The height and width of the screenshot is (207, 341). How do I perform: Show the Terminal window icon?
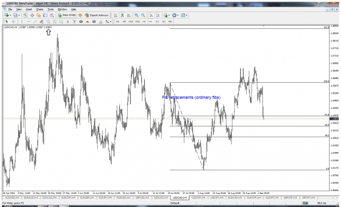45,15
